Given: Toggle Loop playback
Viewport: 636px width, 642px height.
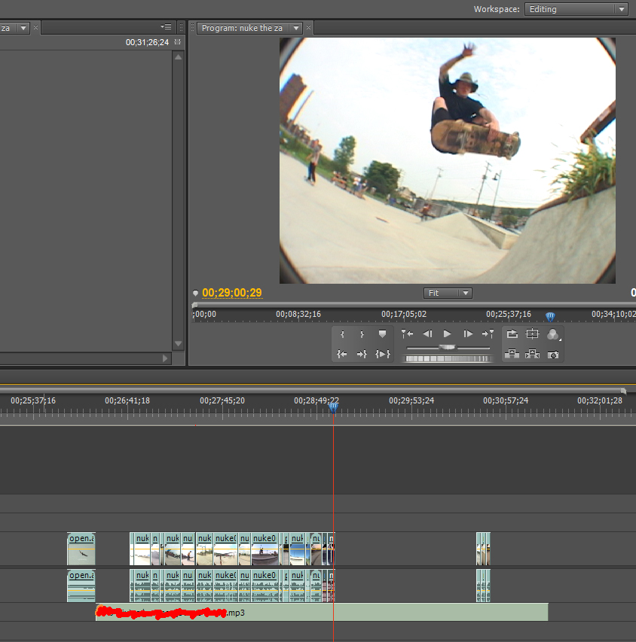Looking at the screenshot, I should 512,333.
